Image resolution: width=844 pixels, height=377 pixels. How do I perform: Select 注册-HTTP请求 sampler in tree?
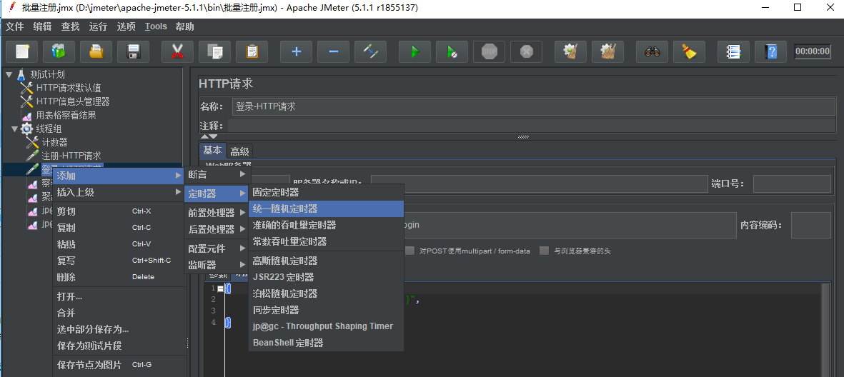point(71,156)
